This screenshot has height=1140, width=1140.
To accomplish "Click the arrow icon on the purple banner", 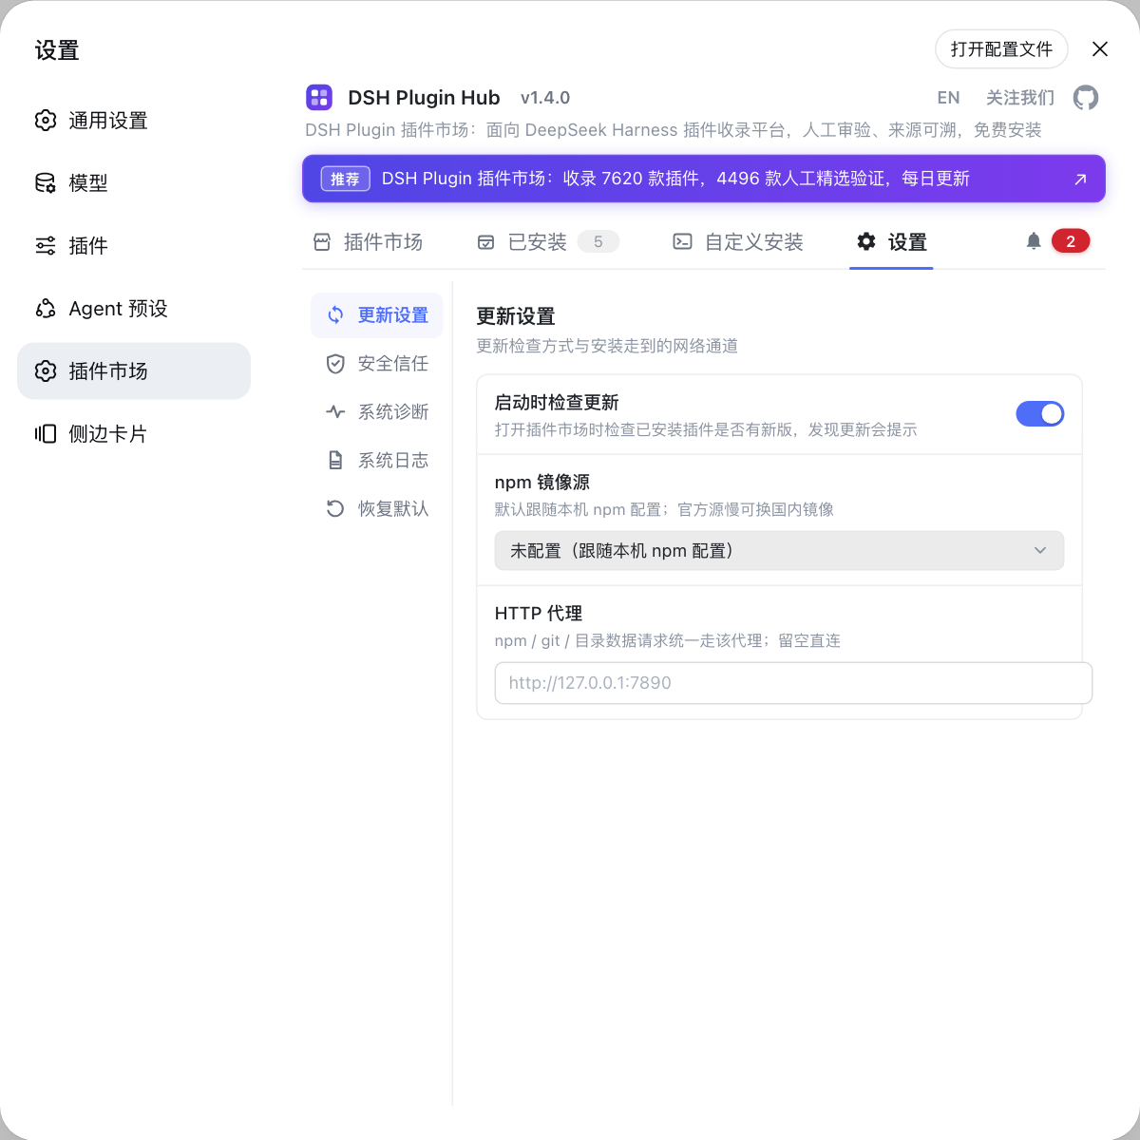I will click(1080, 180).
